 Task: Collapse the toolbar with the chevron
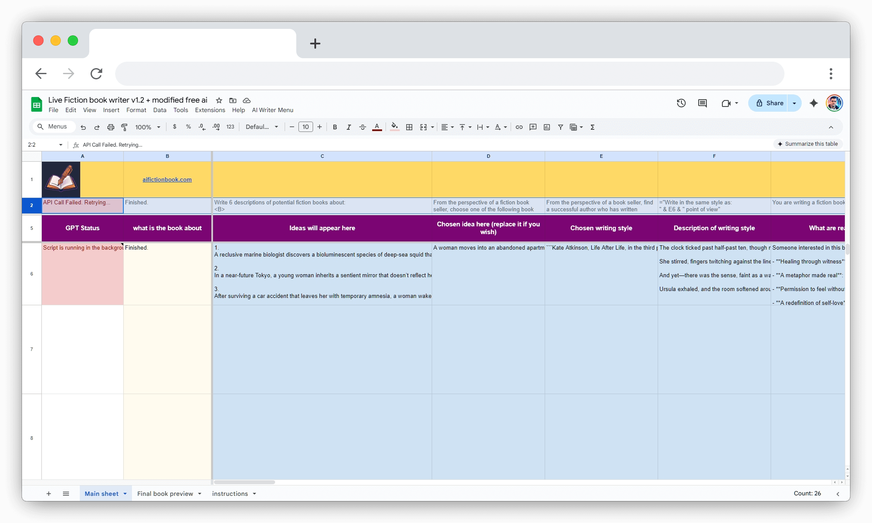[831, 127]
